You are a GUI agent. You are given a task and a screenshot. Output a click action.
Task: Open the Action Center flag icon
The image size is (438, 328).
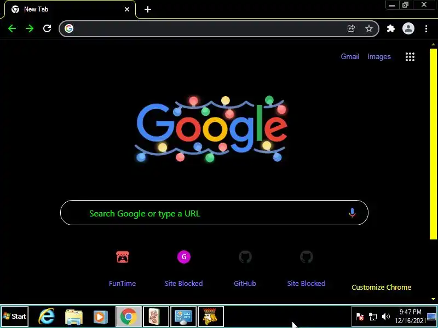(x=360, y=317)
